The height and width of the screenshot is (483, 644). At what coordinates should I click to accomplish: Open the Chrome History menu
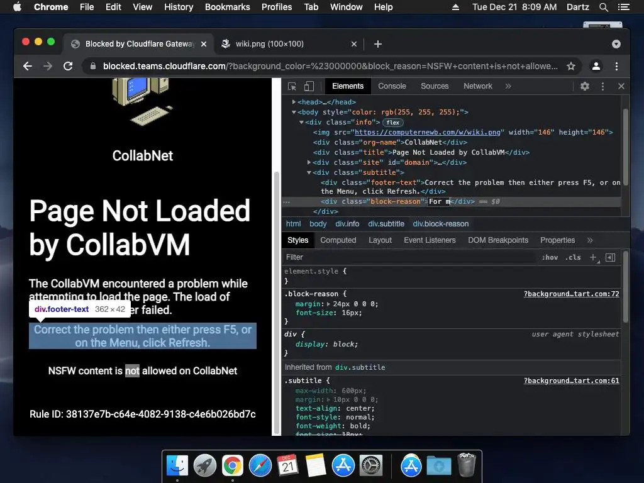click(179, 7)
